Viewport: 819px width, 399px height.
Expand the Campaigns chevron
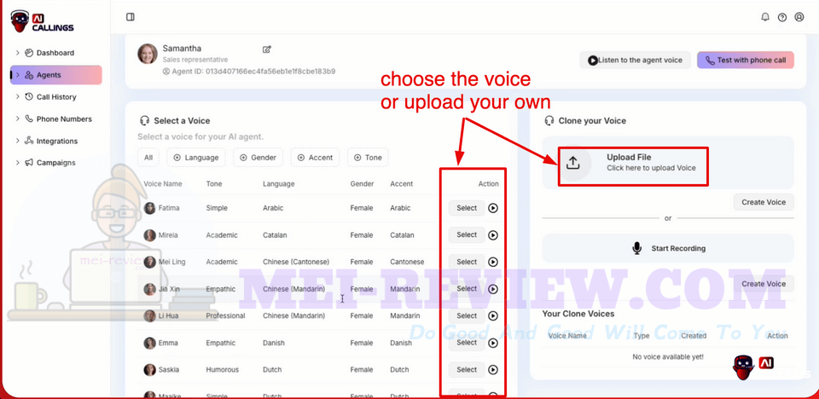(x=17, y=163)
